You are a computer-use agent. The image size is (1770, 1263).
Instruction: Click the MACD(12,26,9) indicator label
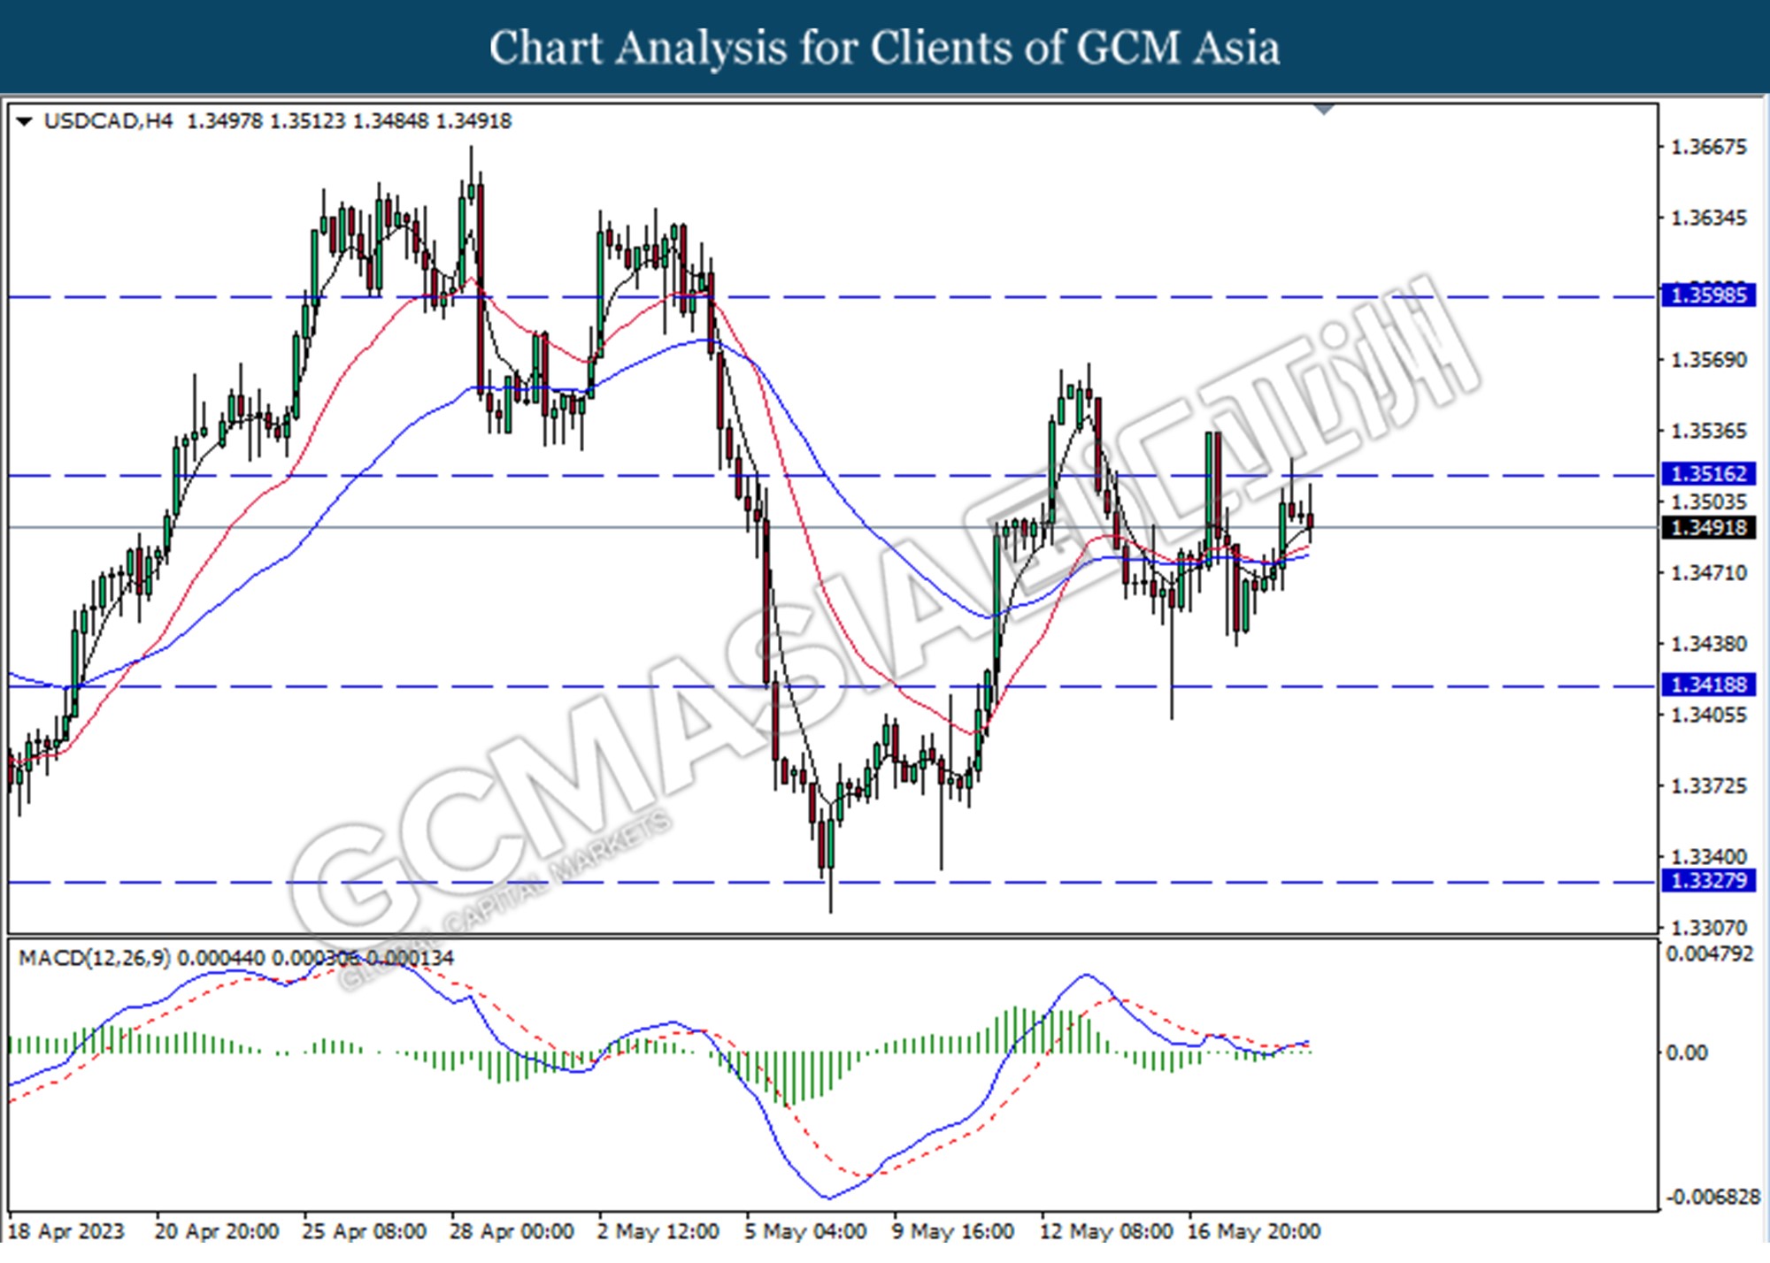[x=94, y=958]
